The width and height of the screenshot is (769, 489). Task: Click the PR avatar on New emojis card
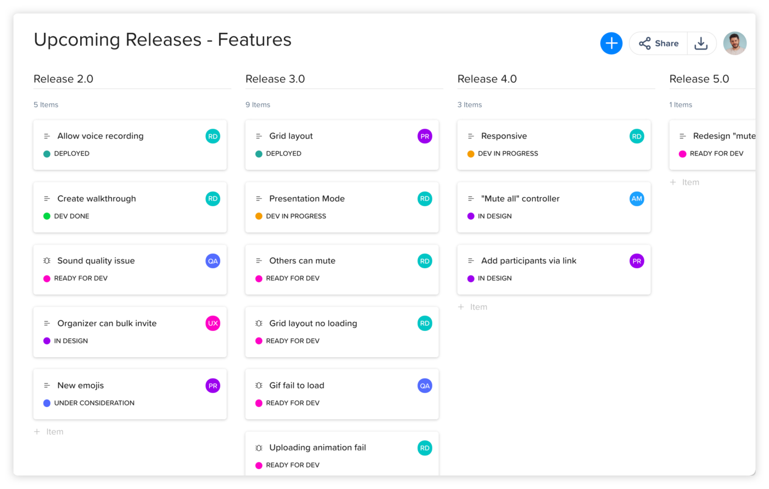coord(213,386)
